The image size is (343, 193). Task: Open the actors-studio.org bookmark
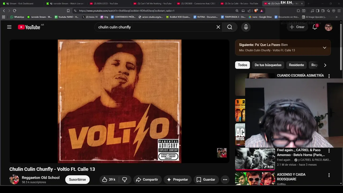click(151, 17)
